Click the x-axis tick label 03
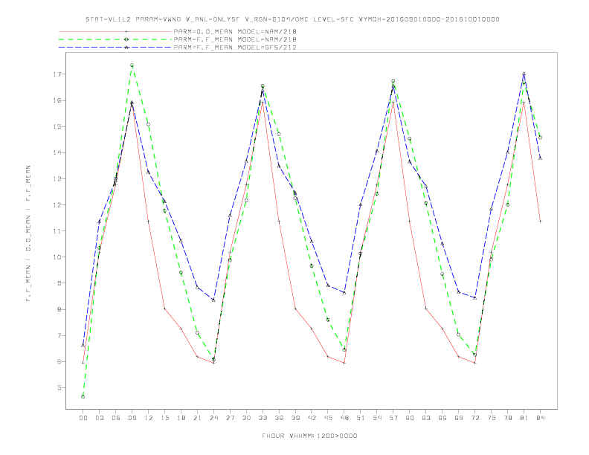589x455 pixels. point(99,418)
